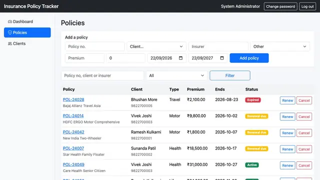Renew policy POL-24007
Image resolution: width=320 pixels, height=180 pixels.
click(x=287, y=149)
